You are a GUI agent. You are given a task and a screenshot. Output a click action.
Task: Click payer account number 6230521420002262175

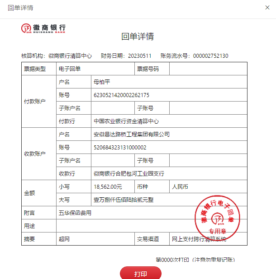121,95
